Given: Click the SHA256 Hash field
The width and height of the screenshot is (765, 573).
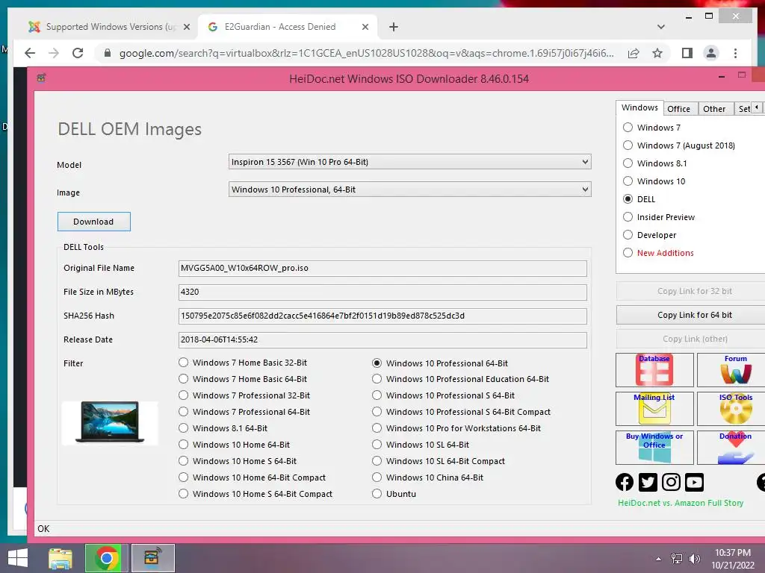Looking at the screenshot, I should click(x=382, y=316).
